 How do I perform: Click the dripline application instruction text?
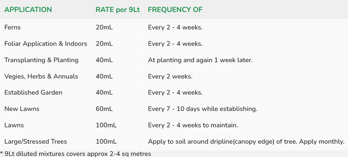point(246,142)
